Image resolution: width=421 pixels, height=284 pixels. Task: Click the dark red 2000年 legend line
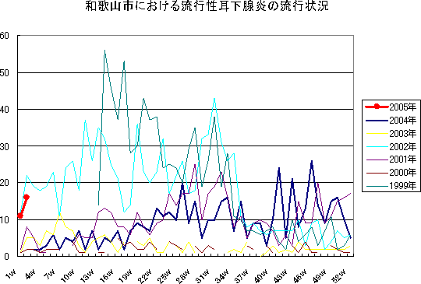tap(377, 173)
